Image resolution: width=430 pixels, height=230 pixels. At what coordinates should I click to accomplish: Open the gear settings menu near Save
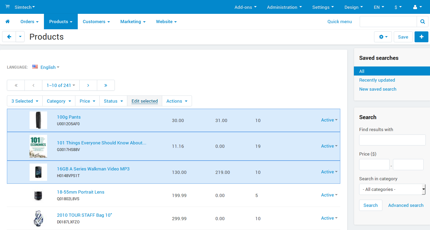click(x=383, y=37)
